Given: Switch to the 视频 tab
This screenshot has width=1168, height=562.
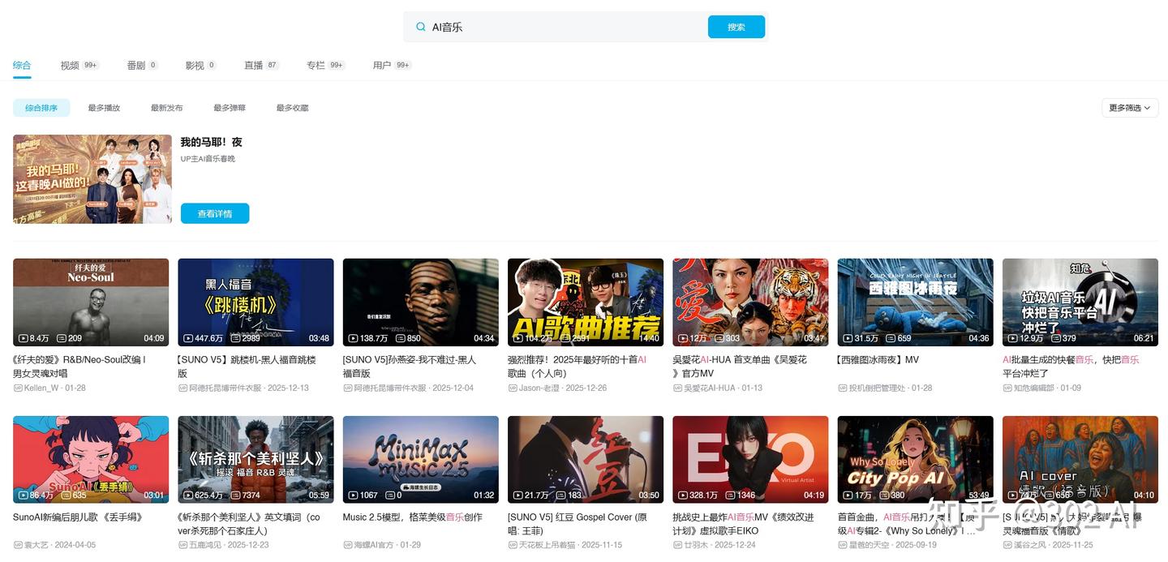Looking at the screenshot, I should (x=79, y=65).
